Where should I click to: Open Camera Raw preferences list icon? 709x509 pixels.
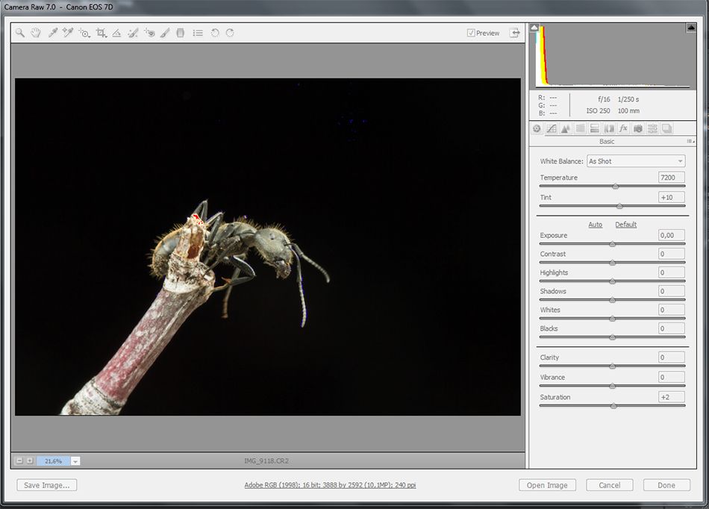coord(198,33)
